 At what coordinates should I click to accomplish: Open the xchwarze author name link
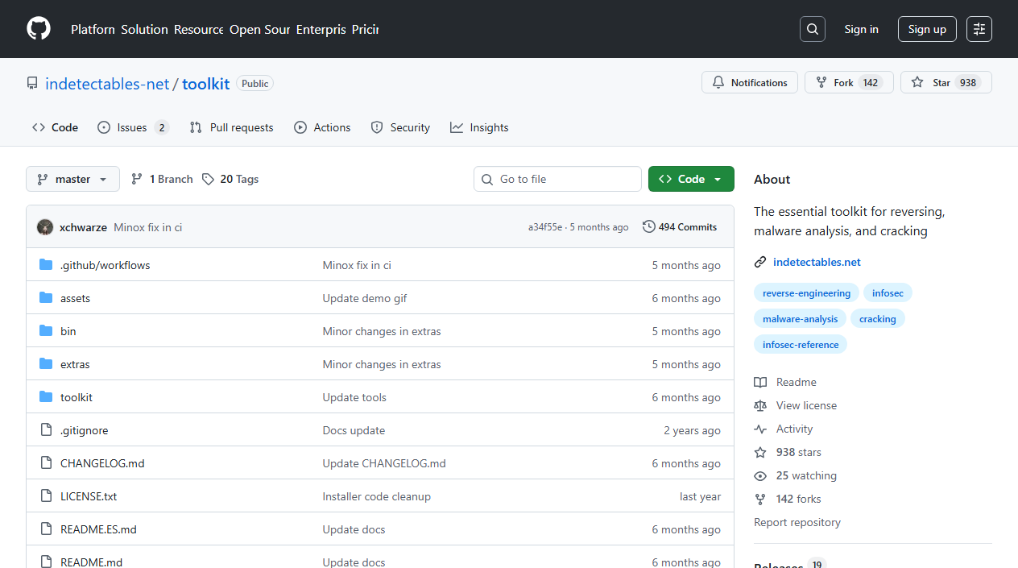tap(83, 227)
